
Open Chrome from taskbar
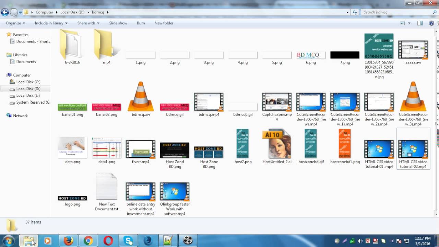[88, 241]
